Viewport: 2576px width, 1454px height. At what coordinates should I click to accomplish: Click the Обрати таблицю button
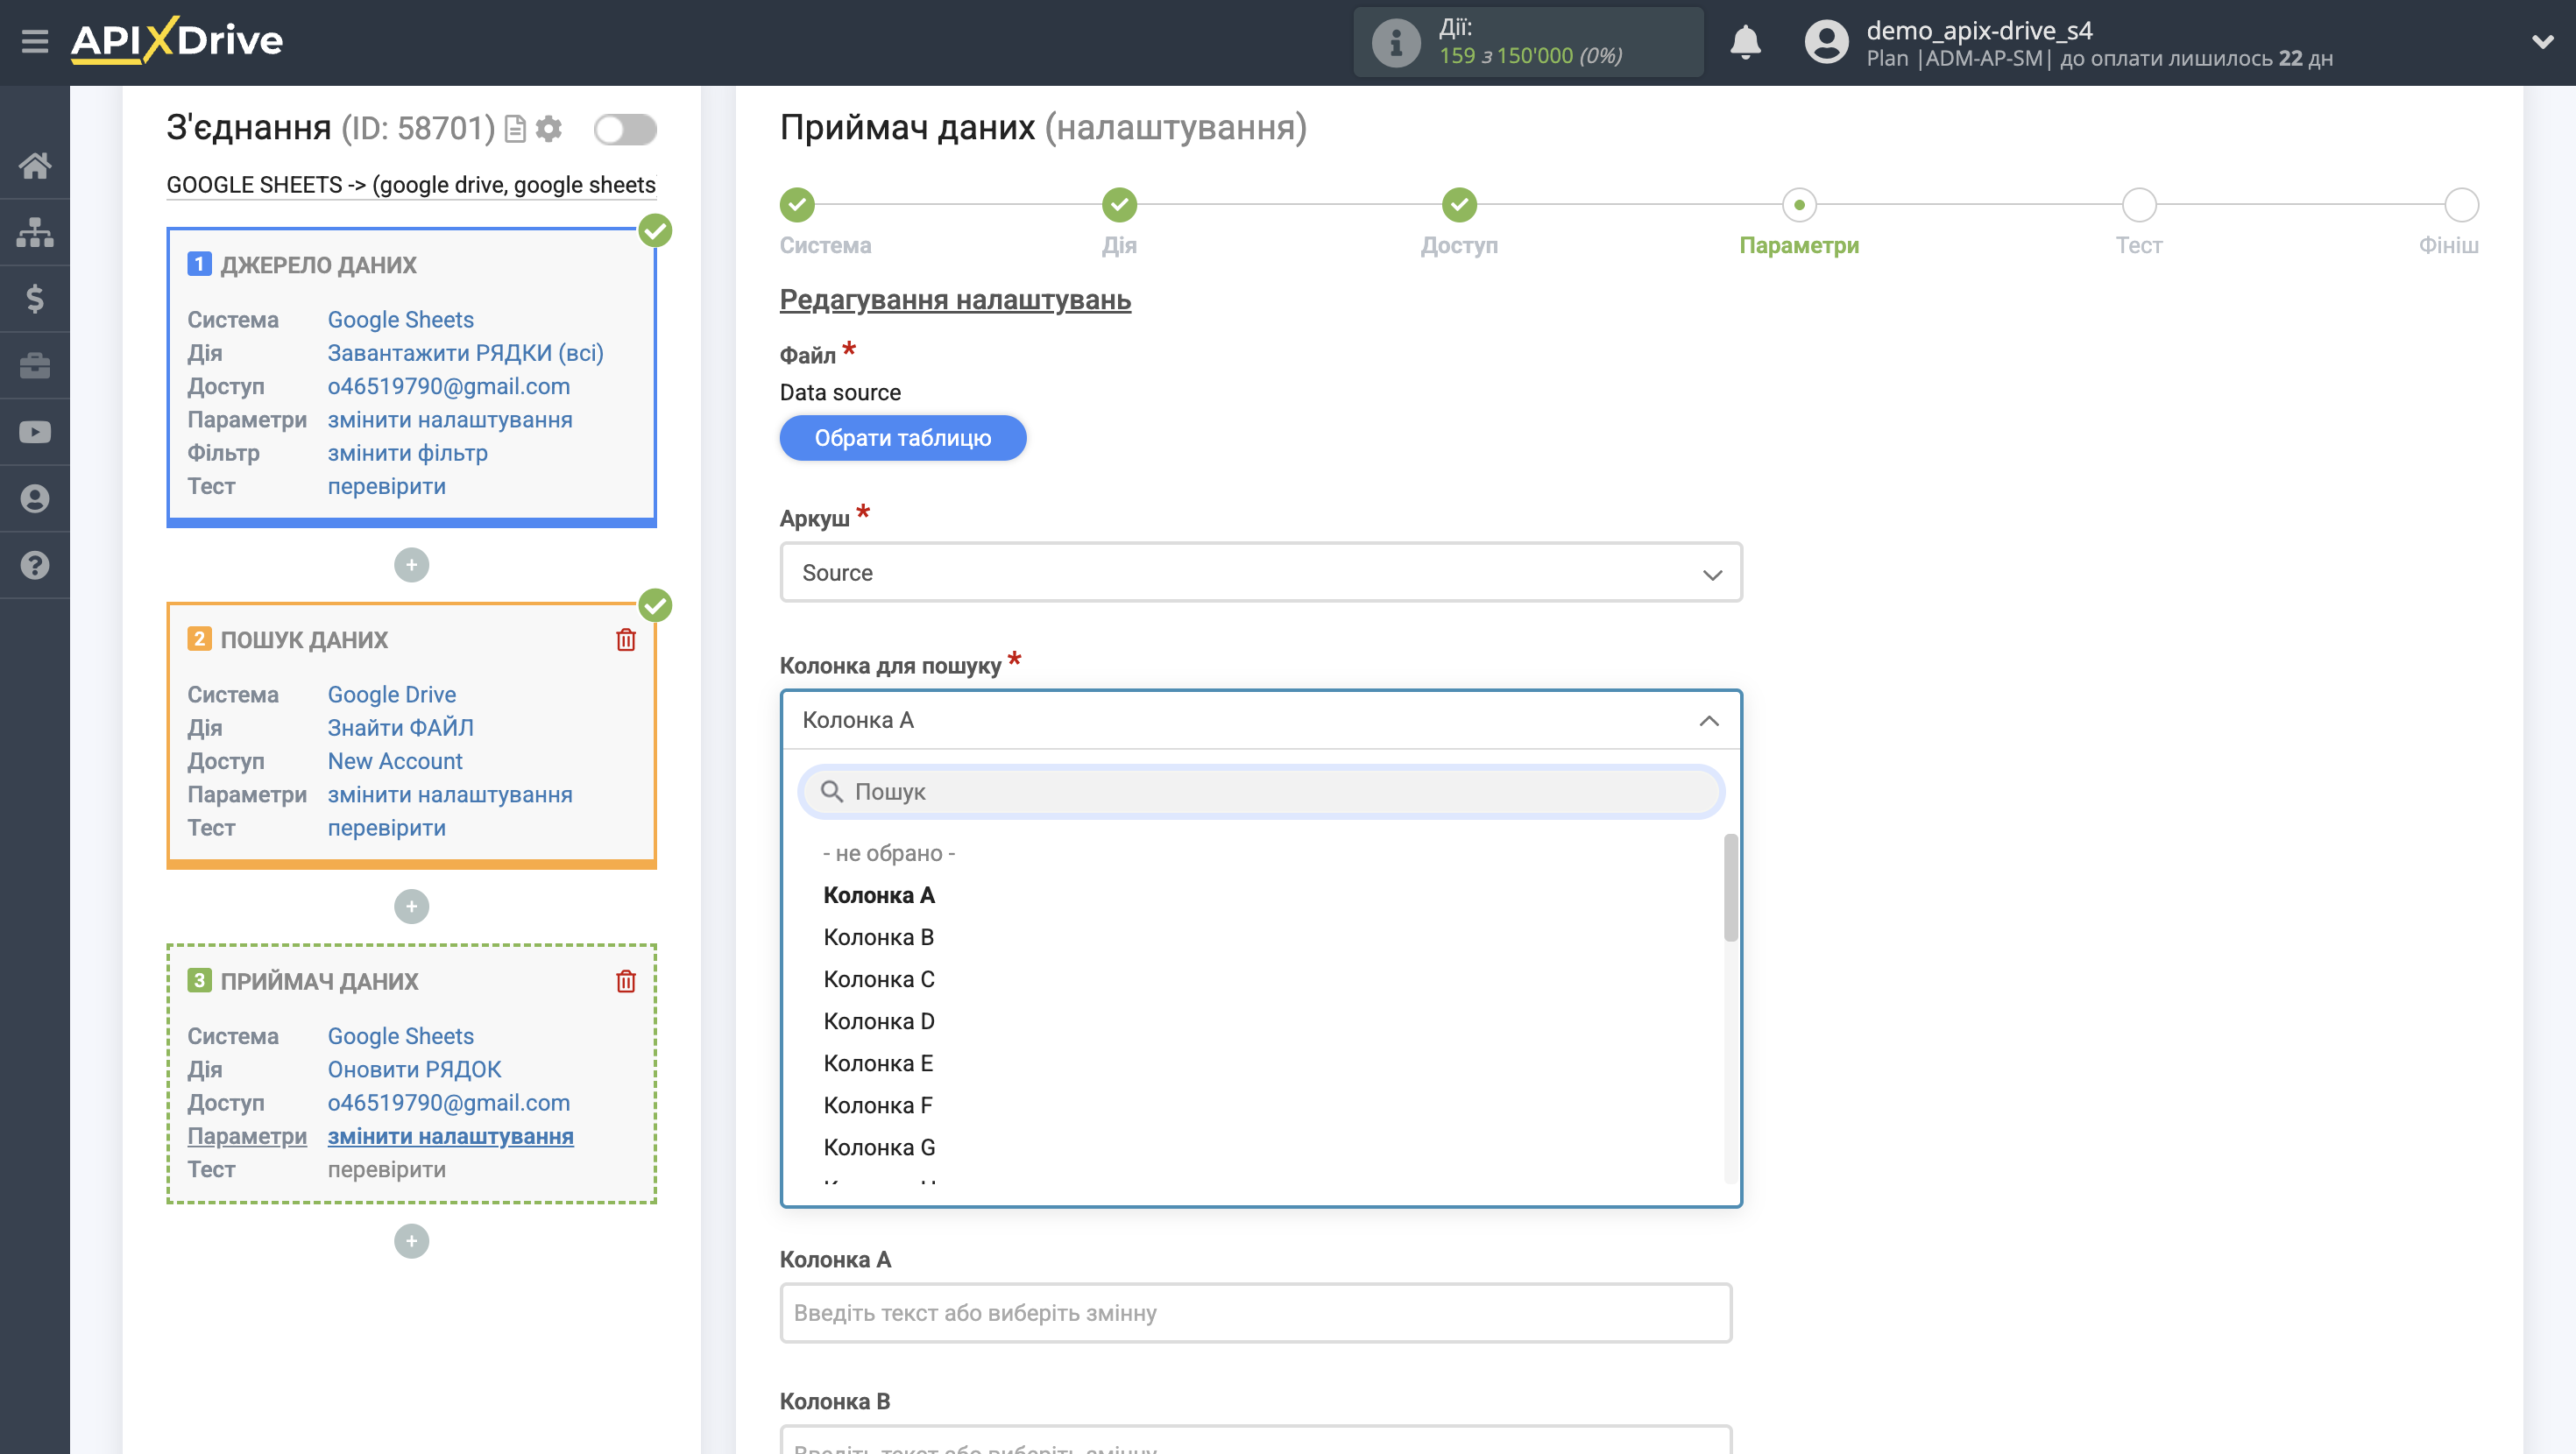point(903,438)
